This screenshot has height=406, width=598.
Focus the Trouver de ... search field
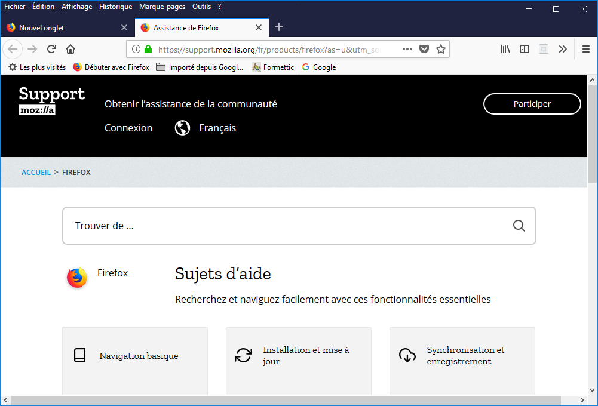tap(299, 226)
